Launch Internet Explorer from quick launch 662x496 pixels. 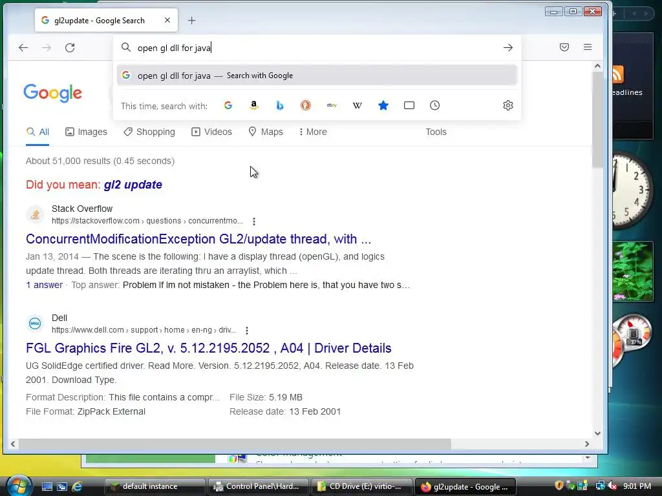pyautogui.click(x=78, y=486)
